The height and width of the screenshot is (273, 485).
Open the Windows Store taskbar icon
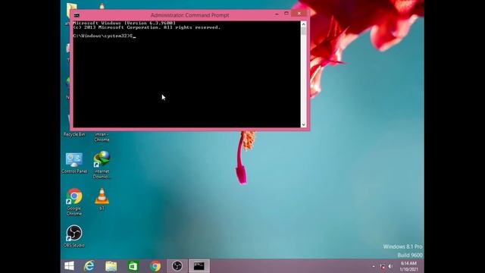coord(133,266)
